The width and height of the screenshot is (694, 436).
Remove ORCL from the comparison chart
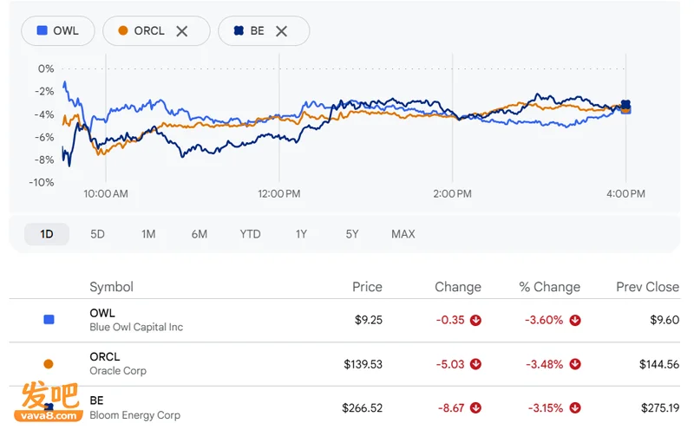(x=182, y=31)
